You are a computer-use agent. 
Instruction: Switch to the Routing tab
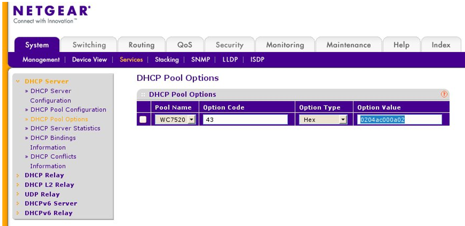[141, 45]
